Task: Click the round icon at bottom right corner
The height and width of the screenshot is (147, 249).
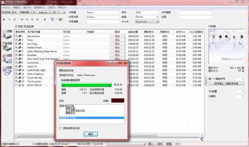Action: coord(202,139)
